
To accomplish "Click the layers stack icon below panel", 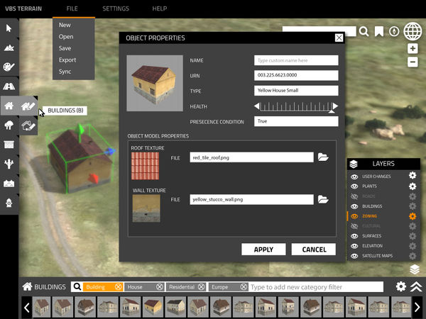I will point(415,269).
